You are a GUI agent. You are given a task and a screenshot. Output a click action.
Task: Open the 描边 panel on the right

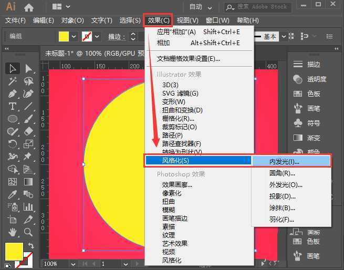pyautogui.click(x=314, y=64)
